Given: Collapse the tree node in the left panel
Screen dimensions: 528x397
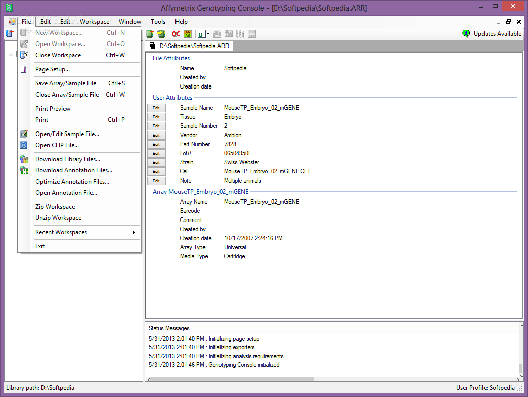Looking at the screenshot, I should coord(11,54).
